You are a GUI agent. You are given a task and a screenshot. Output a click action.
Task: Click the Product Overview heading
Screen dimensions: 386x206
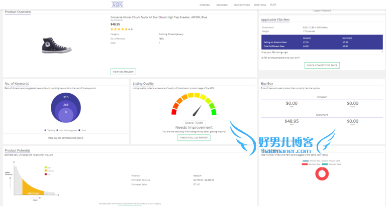pos(18,12)
